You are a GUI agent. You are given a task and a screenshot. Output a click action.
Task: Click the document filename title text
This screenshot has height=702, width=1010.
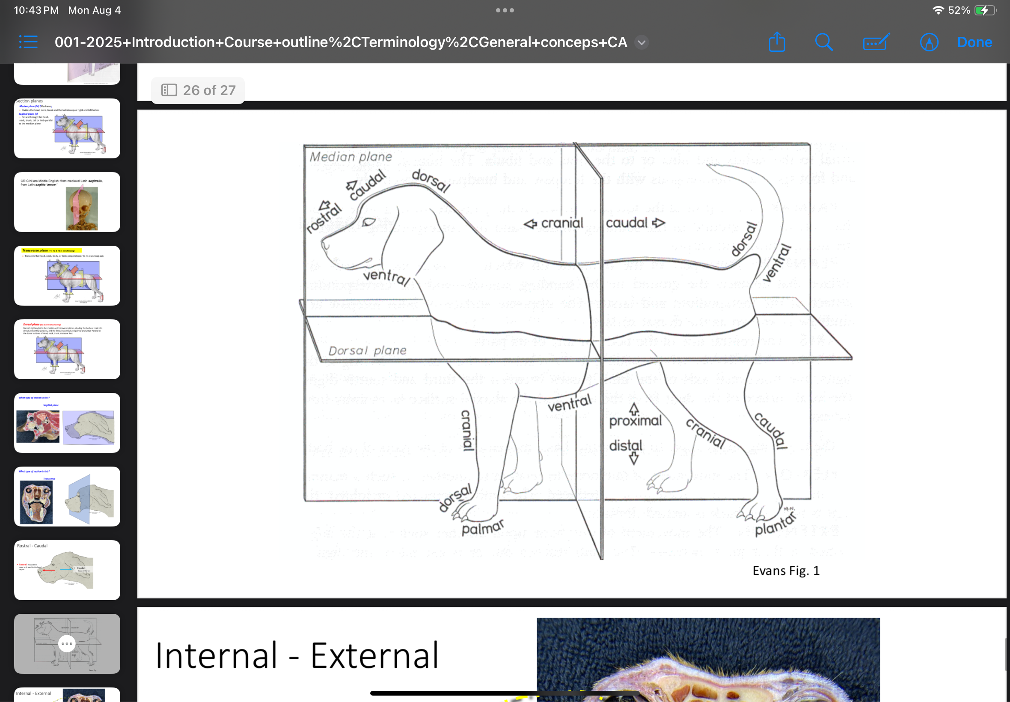341,42
